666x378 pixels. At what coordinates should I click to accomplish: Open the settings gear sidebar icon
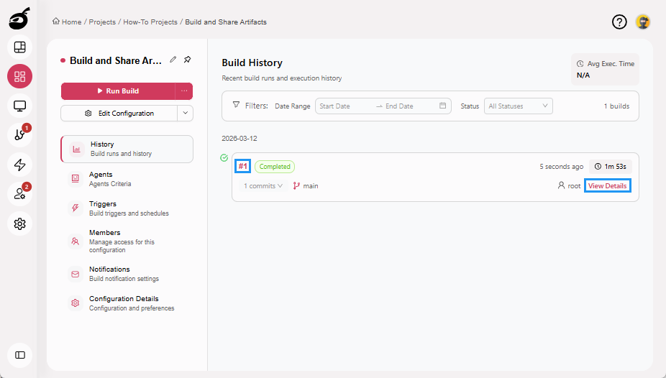point(19,223)
